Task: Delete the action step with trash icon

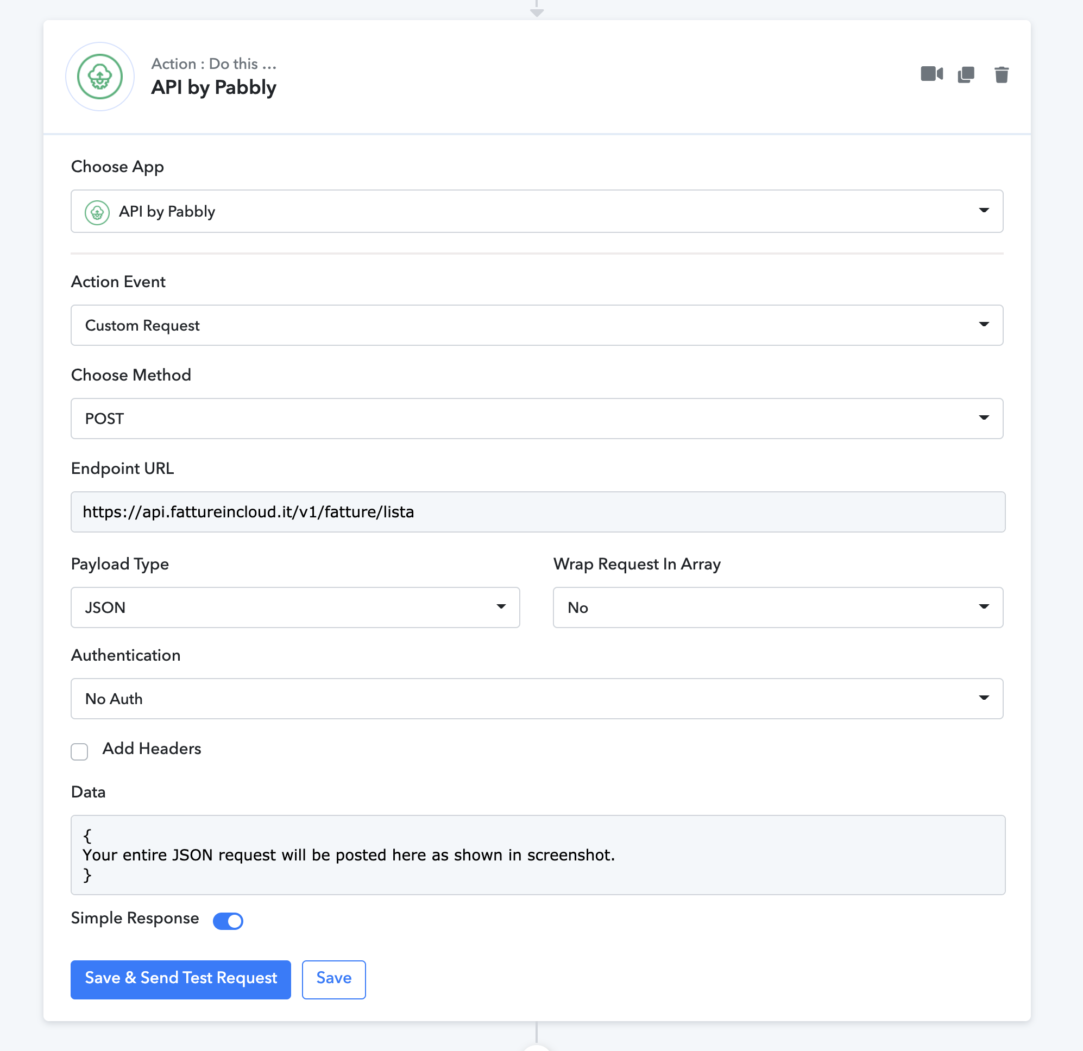Action: coord(1001,74)
